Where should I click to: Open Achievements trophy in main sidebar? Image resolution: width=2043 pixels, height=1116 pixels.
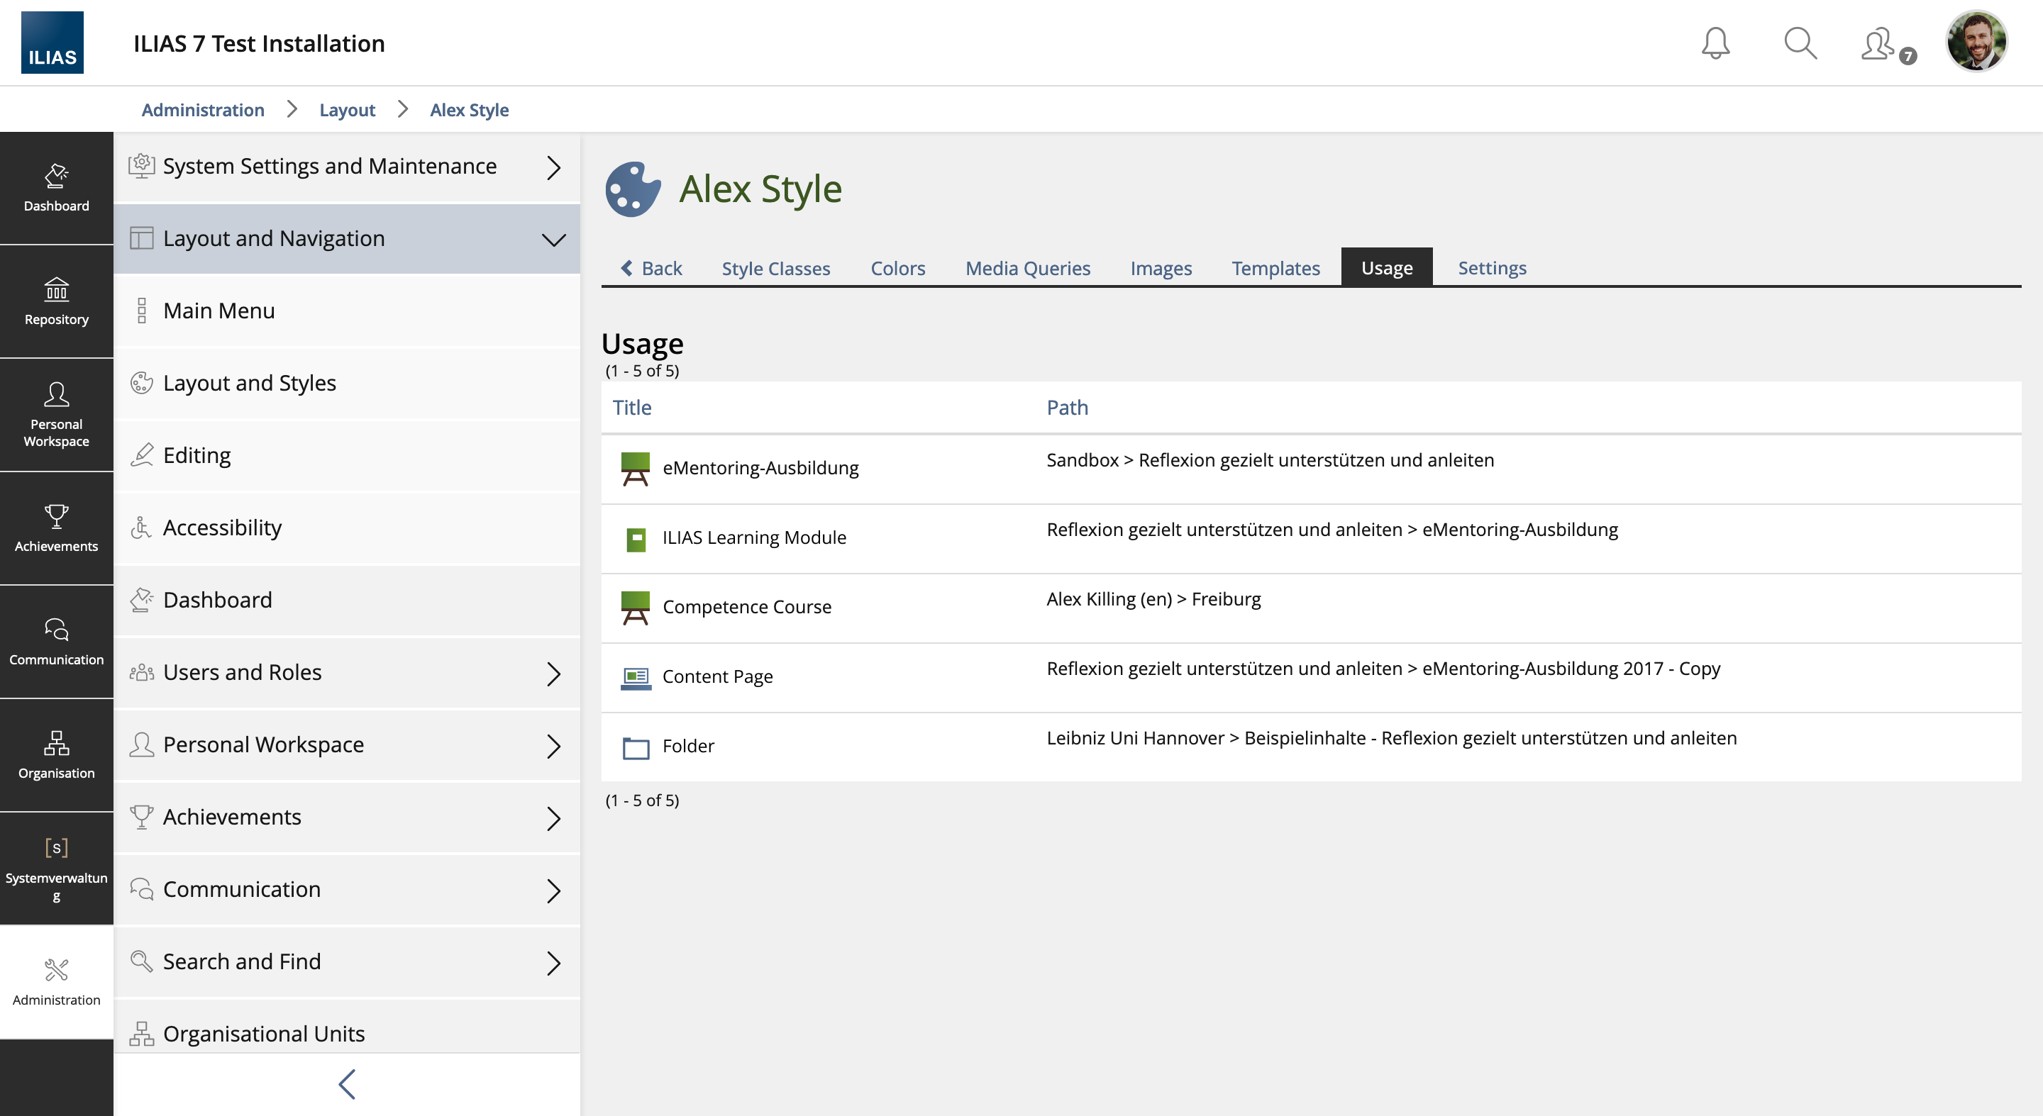[x=56, y=528]
